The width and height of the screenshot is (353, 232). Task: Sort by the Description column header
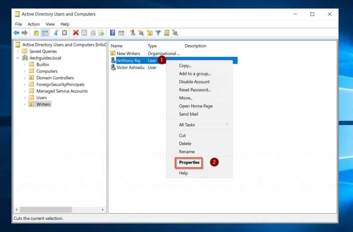click(195, 46)
